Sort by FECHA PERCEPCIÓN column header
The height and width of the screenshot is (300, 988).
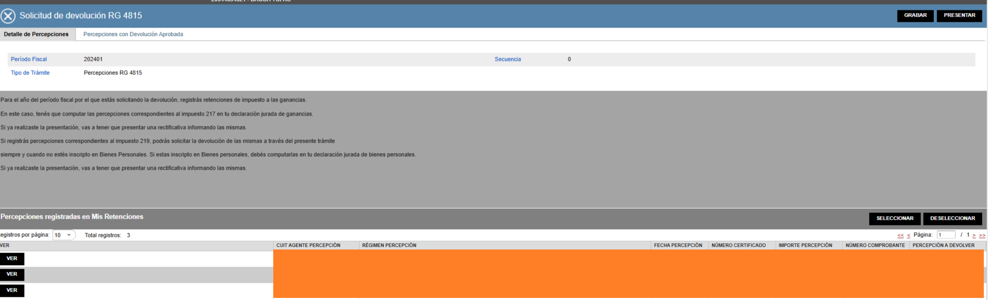pyautogui.click(x=678, y=245)
